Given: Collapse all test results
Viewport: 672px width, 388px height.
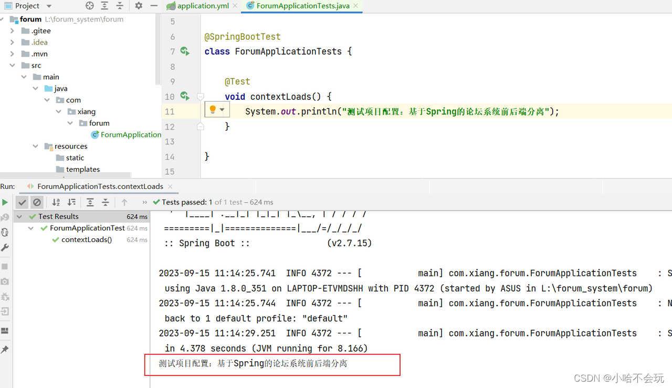Looking at the screenshot, I should pyautogui.click(x=106, y=202).
